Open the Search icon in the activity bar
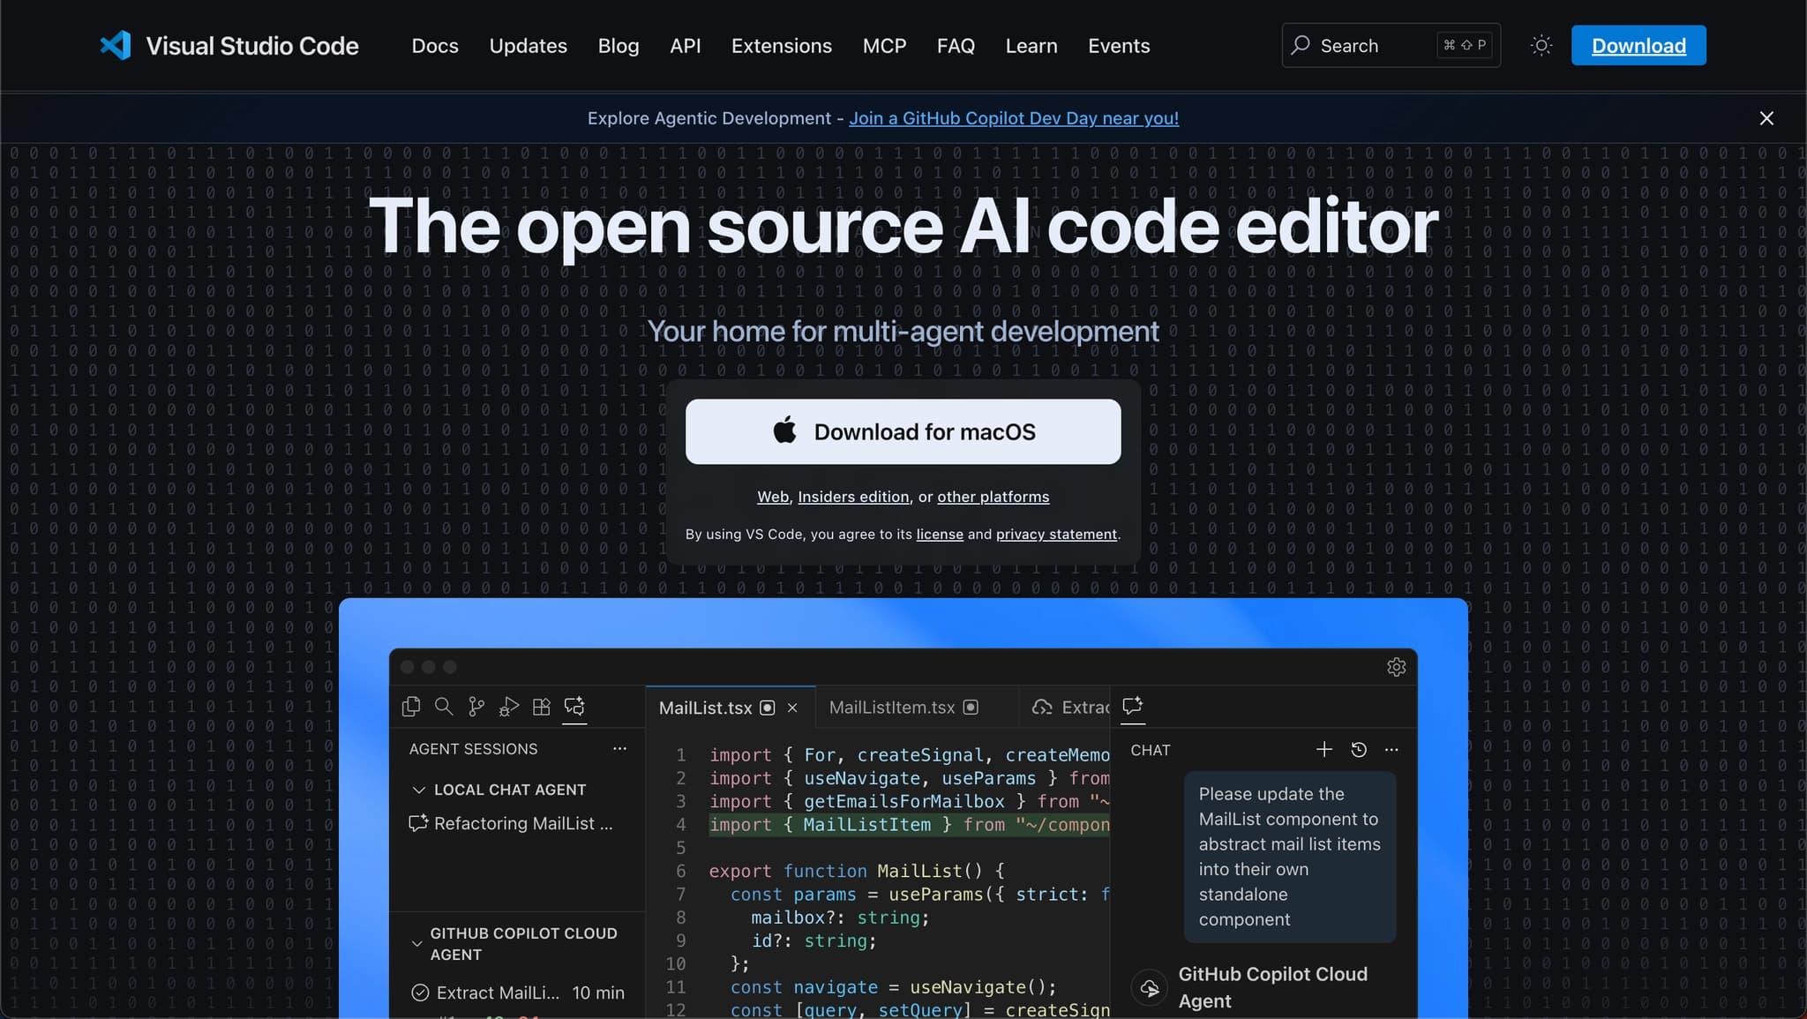Viewport: 1807px width, 1019px height. [443, 707]
